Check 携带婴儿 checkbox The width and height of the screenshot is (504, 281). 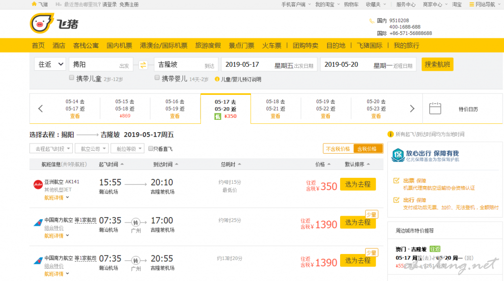point(157,78)
